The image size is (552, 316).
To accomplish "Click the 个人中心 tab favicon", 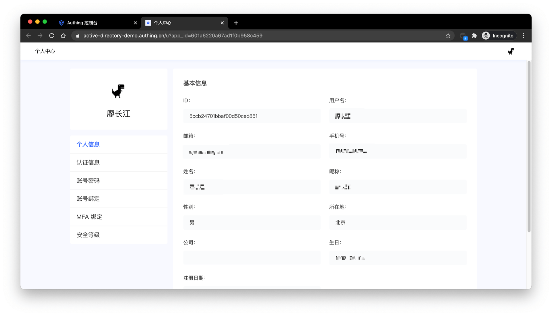I will coord(148,23).
